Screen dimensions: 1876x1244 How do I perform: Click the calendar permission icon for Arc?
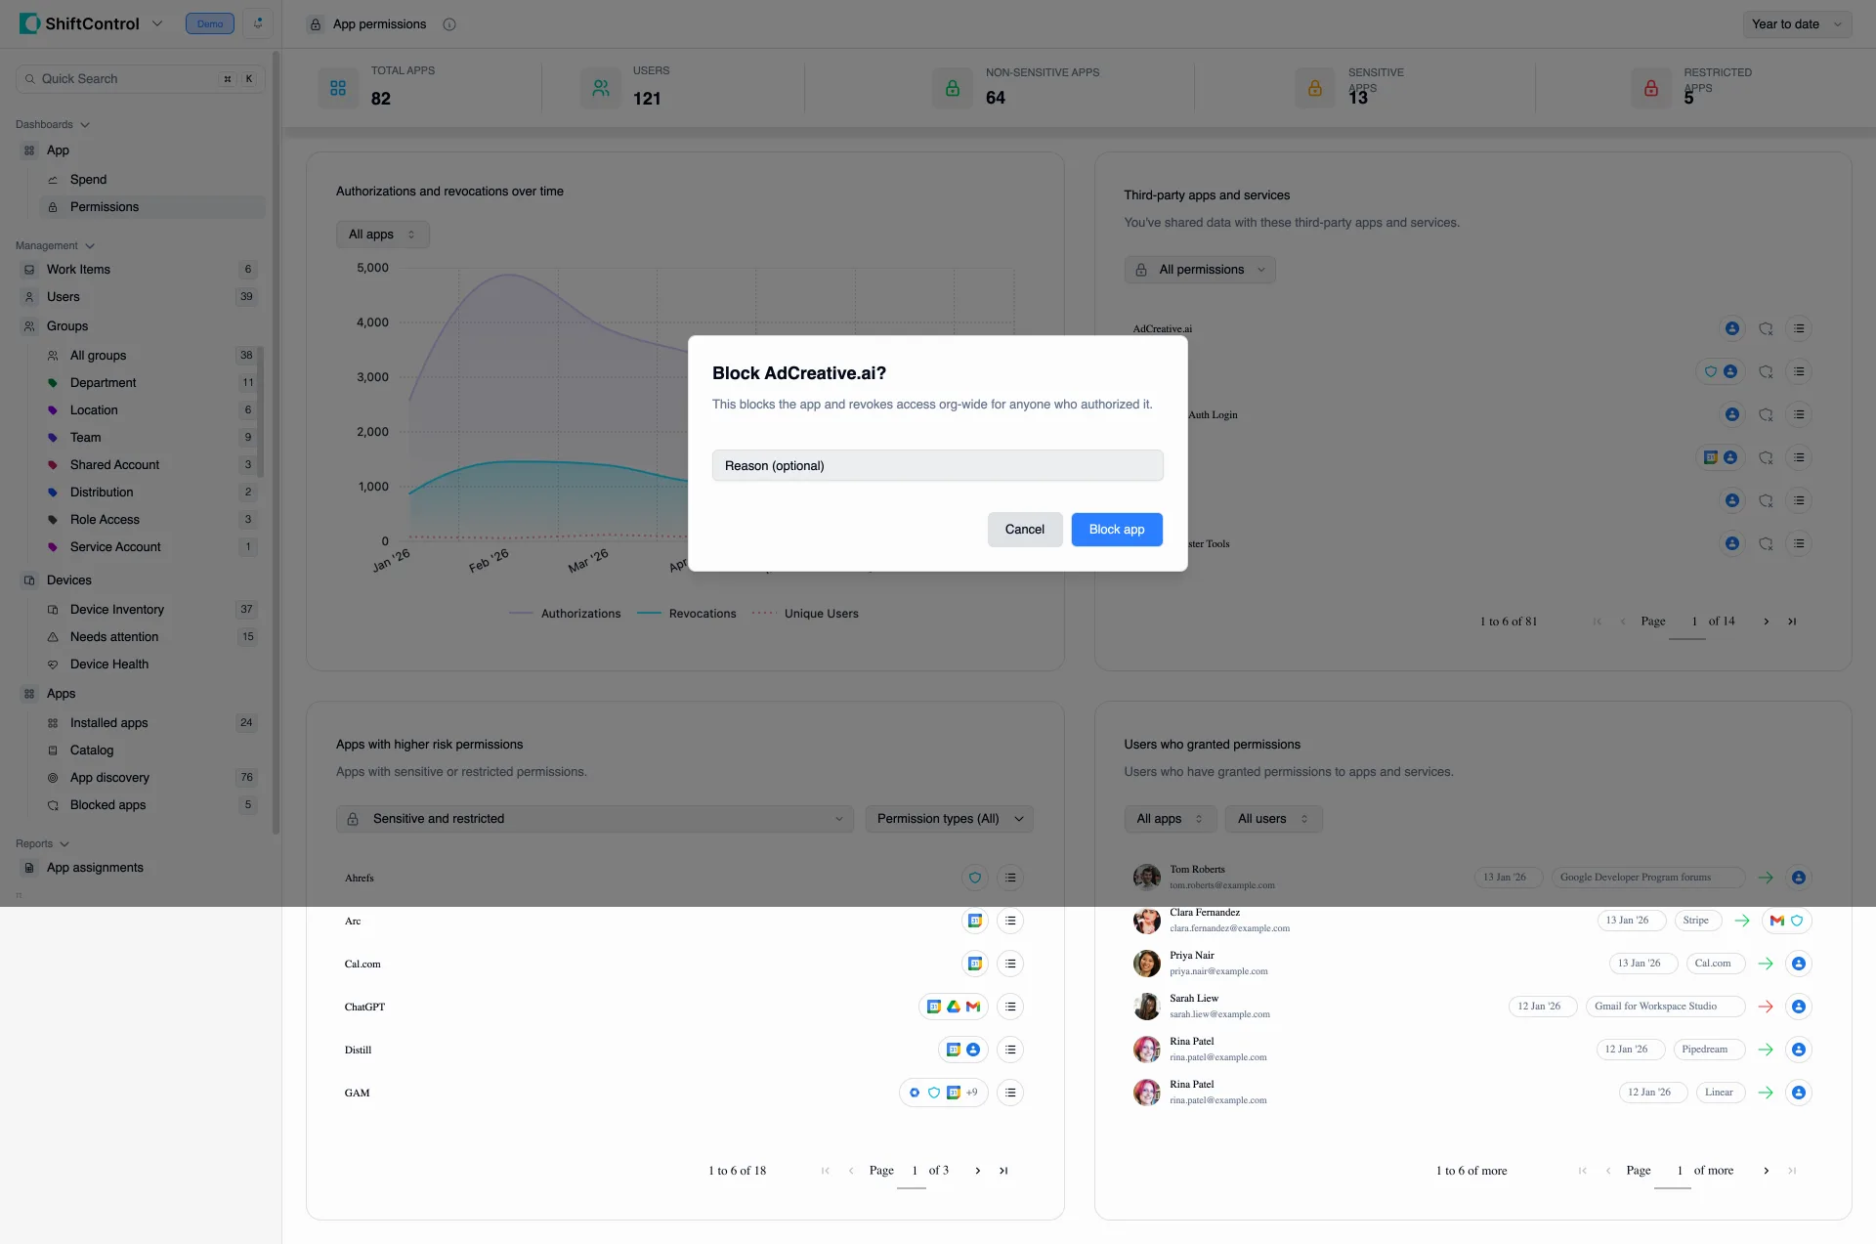point(975,922)
